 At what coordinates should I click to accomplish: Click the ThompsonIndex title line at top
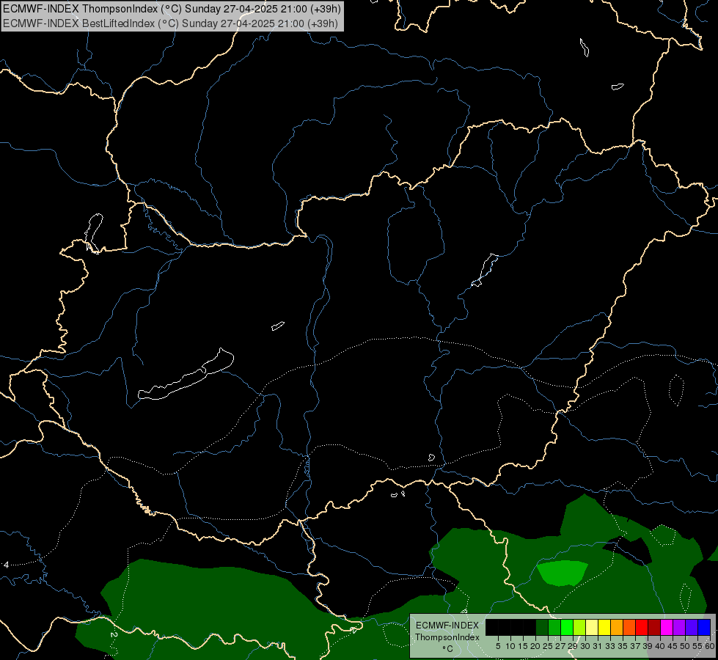[172, 9]
